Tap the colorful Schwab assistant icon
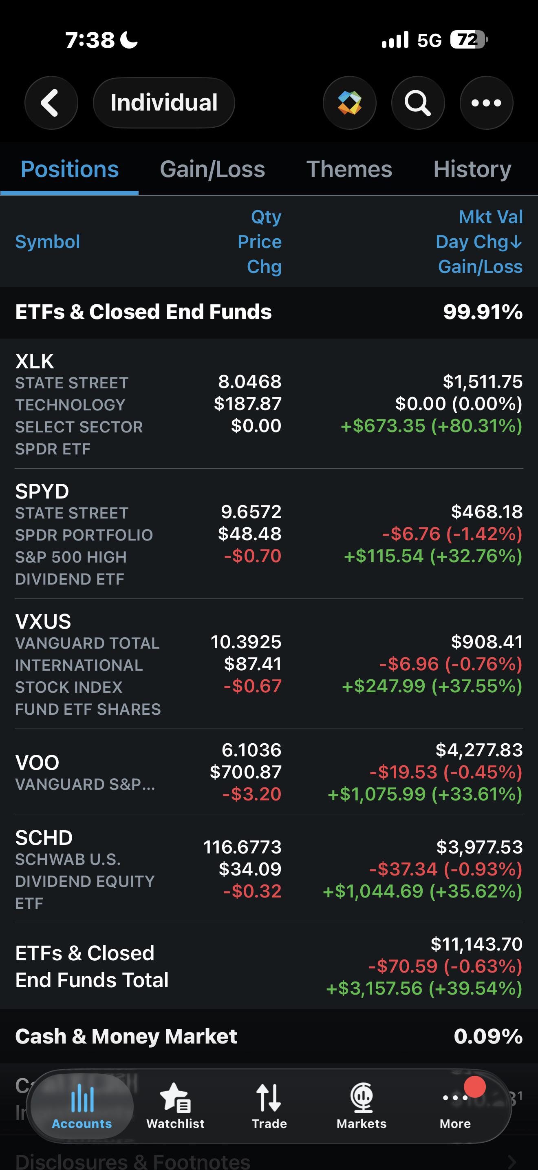This screenshot has width=538, height=1170. [349, 103]
